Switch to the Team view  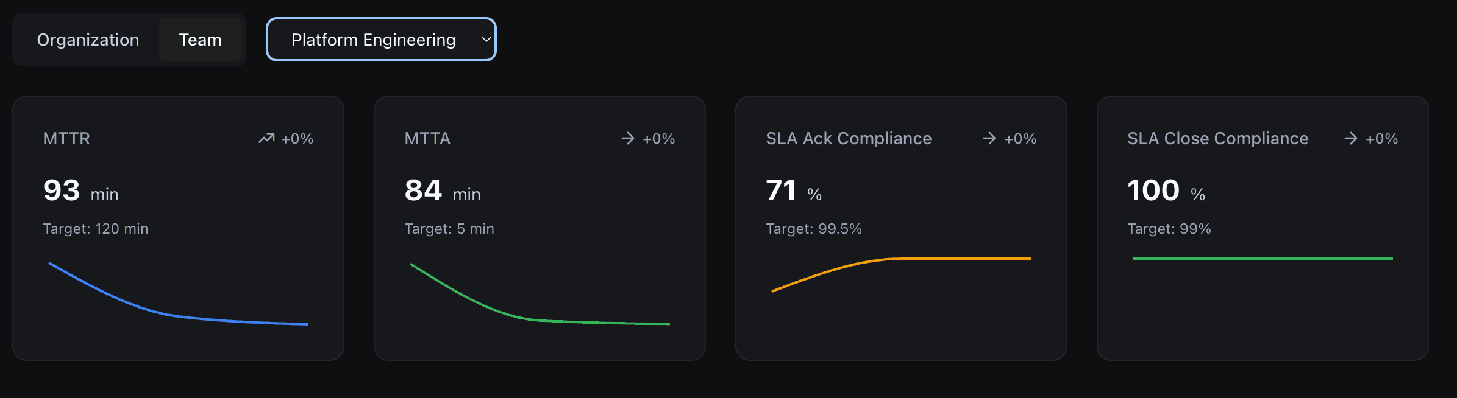click(x=201, y=39)
